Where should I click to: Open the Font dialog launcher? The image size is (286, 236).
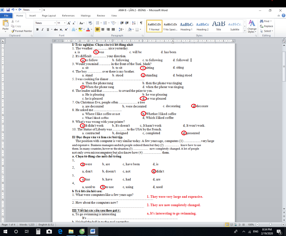[x=92, y=36]
